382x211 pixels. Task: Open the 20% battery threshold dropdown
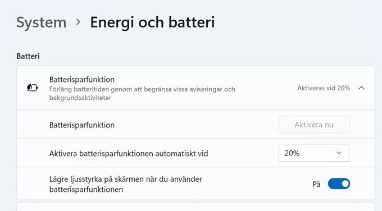pyautogui.click(x=314, y=153)
